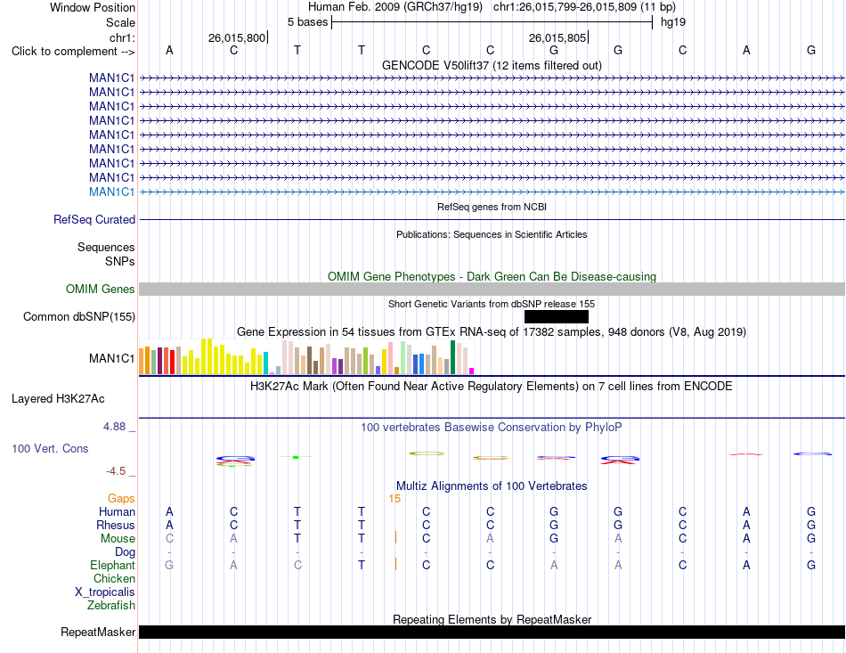This screenshot has width=846, height=653.
Task: Click the Common dbSNP(155) label
Action: 78,317
